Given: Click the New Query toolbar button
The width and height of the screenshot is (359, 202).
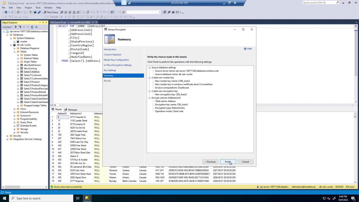Looking at the screenshot, I should 51,12.
